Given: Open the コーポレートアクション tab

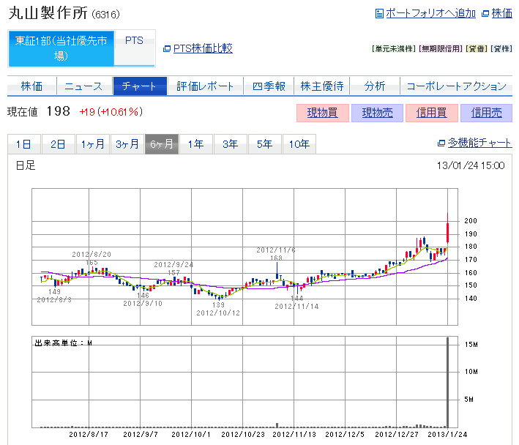Looking at the screenshot, I should coord(456,86).
